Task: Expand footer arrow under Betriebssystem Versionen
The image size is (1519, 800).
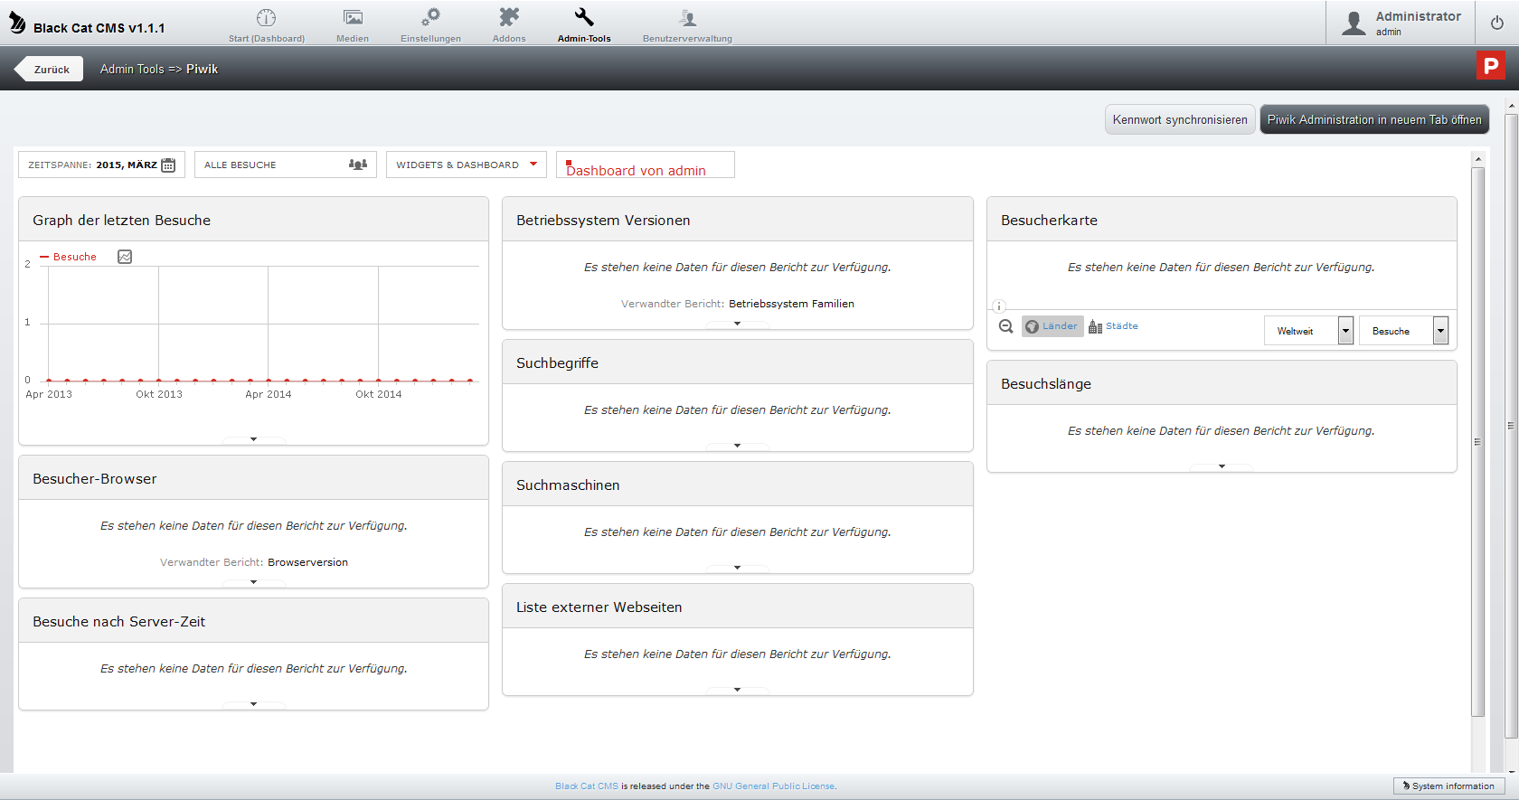Action: click(x=738, y=324)
